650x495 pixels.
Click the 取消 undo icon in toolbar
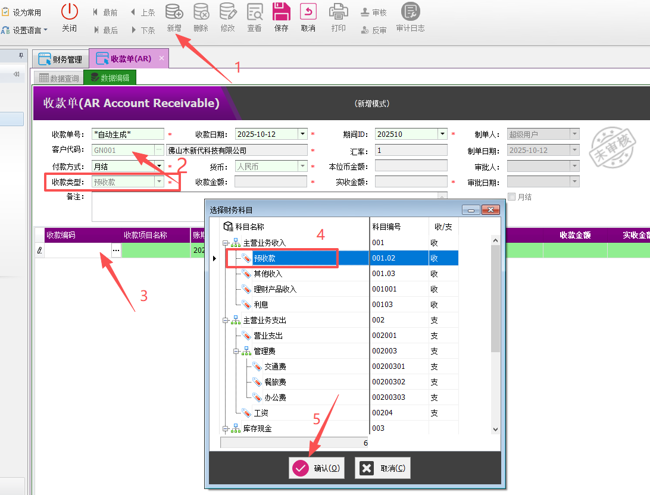click(308, 12)
